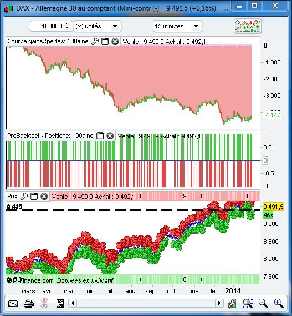
Task: Close the Prix panel
Action: tap(44, 196)
